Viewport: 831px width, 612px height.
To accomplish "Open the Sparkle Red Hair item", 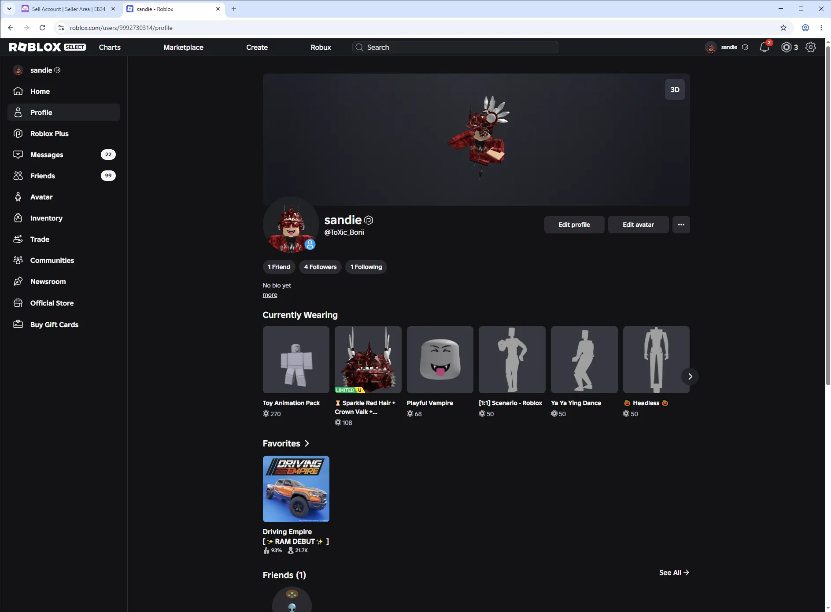I will 368,360.
